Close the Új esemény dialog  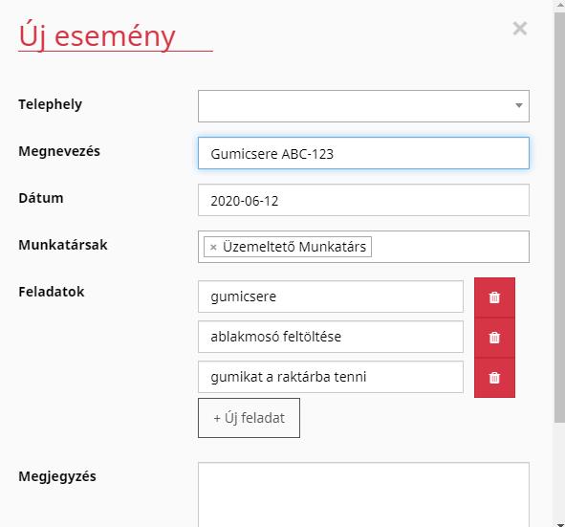pyautogui.click(x=520, y=28)
